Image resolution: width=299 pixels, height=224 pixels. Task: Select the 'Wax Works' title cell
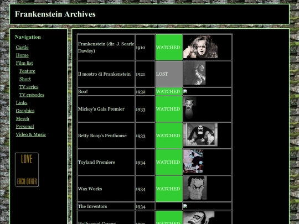click(x=106, y=189)
